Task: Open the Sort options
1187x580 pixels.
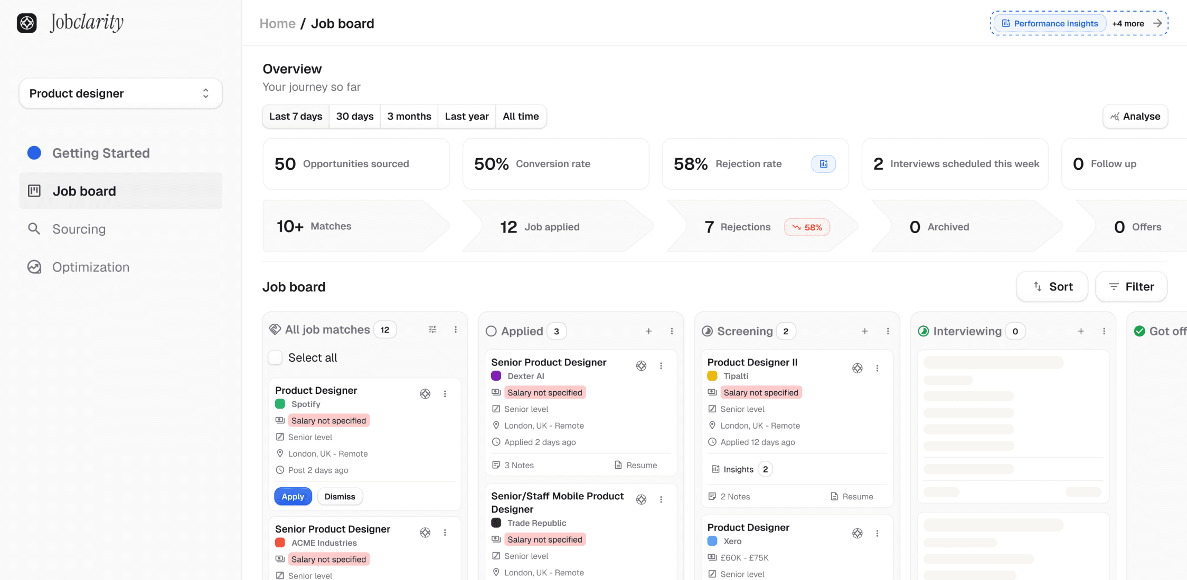Action: pos(1052,286)
